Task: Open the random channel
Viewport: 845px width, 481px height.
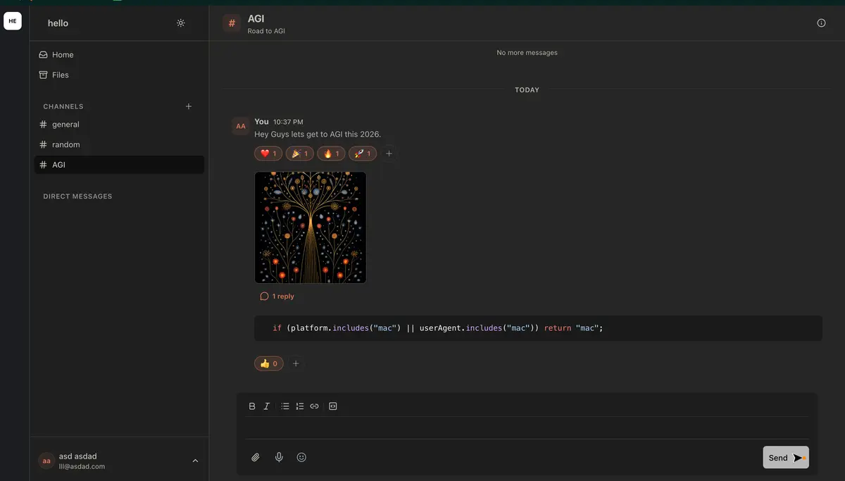Action: 65,144
